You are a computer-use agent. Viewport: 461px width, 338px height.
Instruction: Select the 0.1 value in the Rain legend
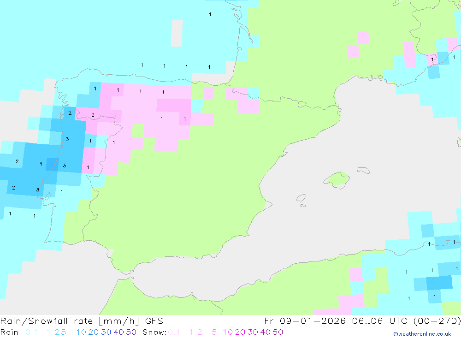click(31, 332)
